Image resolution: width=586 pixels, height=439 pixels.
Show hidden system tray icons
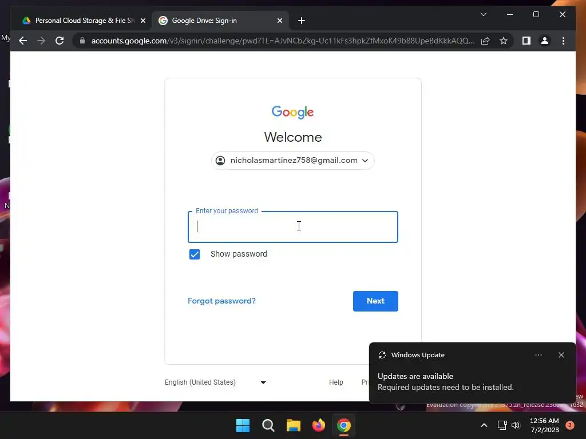point(484,425)
